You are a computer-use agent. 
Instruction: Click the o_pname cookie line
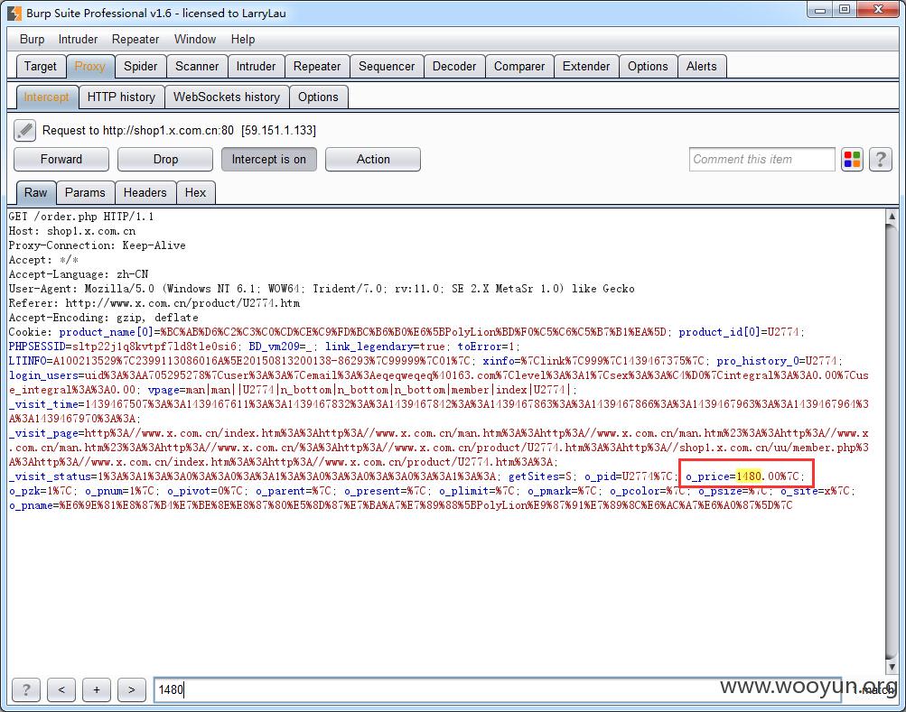point(400,505)
